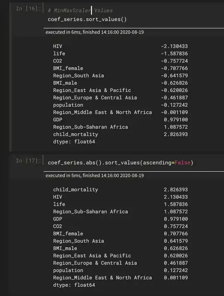Click the 0.979100 value in first output
The width and height of the screenshot is (224, 296).
pyautogui.click(x=176, y=120)
